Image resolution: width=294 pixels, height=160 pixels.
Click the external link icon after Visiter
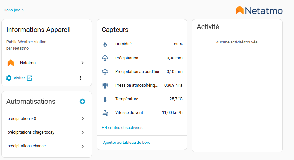[30, 78]
